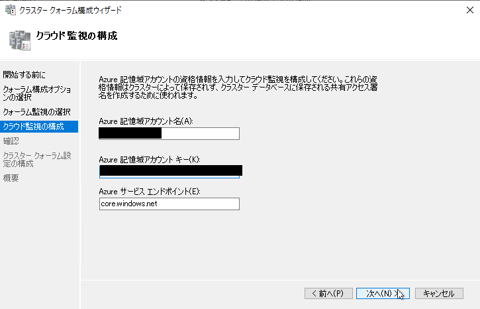Click the Azure 記憶域アカウント キー(K) label
This screenshot has height=309, width=480.
coord(150,160)
